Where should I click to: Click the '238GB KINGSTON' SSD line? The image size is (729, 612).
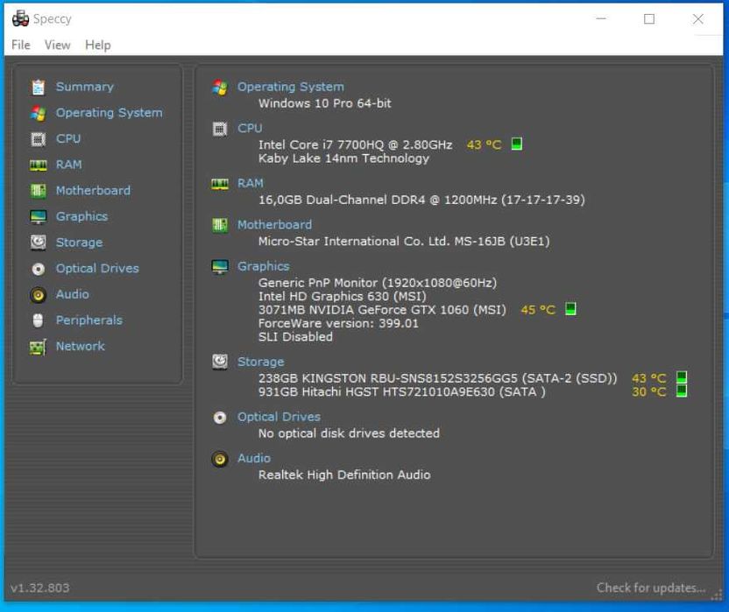(438, 378)
